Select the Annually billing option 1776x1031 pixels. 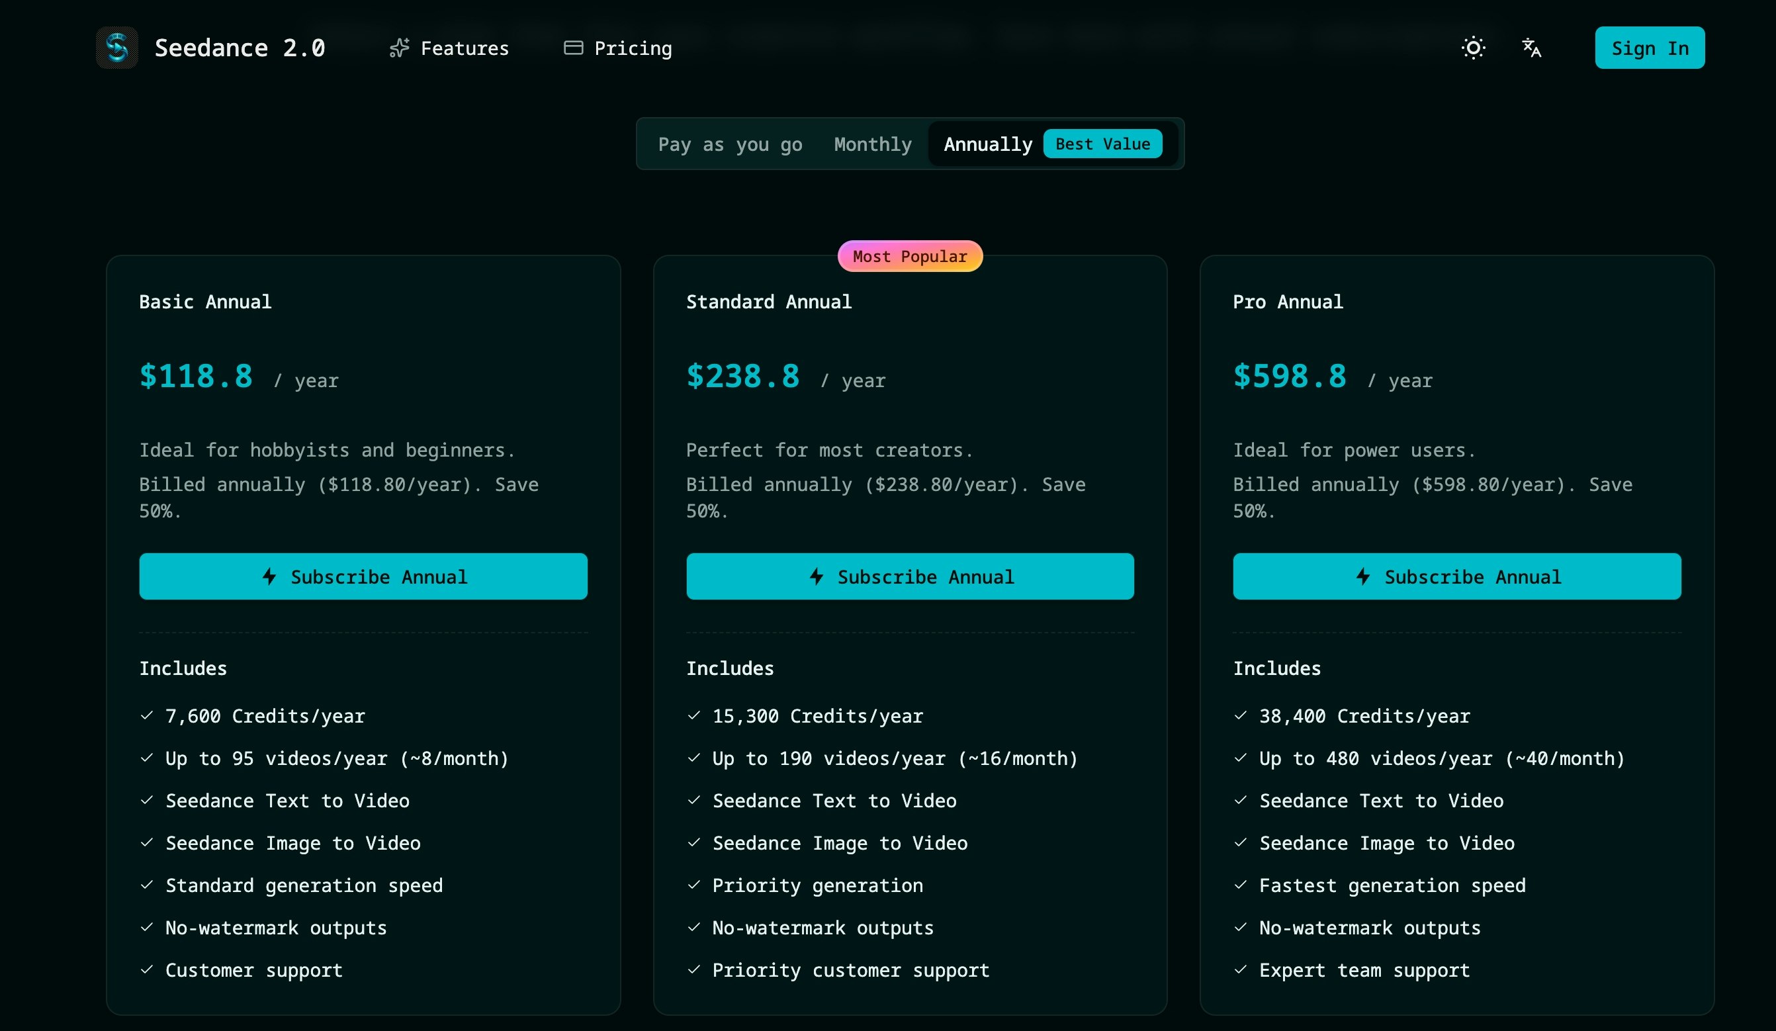point(988,144)
